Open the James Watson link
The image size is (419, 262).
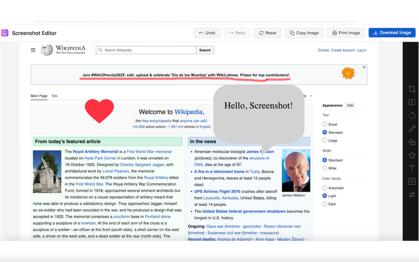260,152
